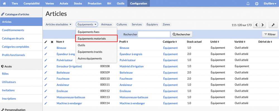Open Catalogues de prix in sidebar
The image size is (279, 111).
point(21,38)
